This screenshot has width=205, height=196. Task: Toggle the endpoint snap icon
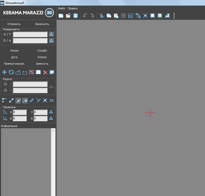(11, 100)
